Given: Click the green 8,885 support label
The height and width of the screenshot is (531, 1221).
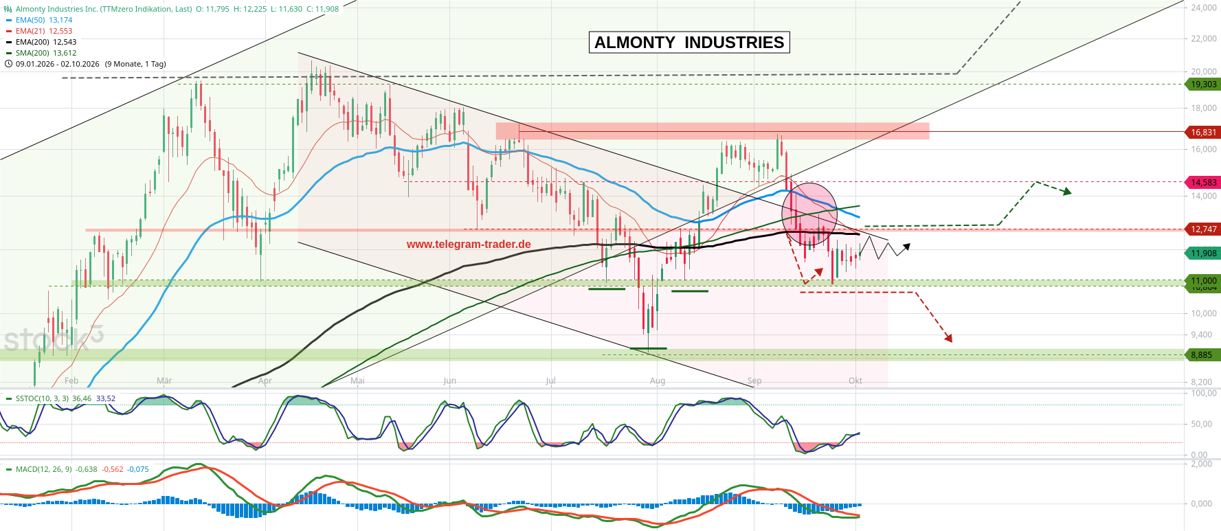Looking at the screenshot, I should (x=1203, y=354).
